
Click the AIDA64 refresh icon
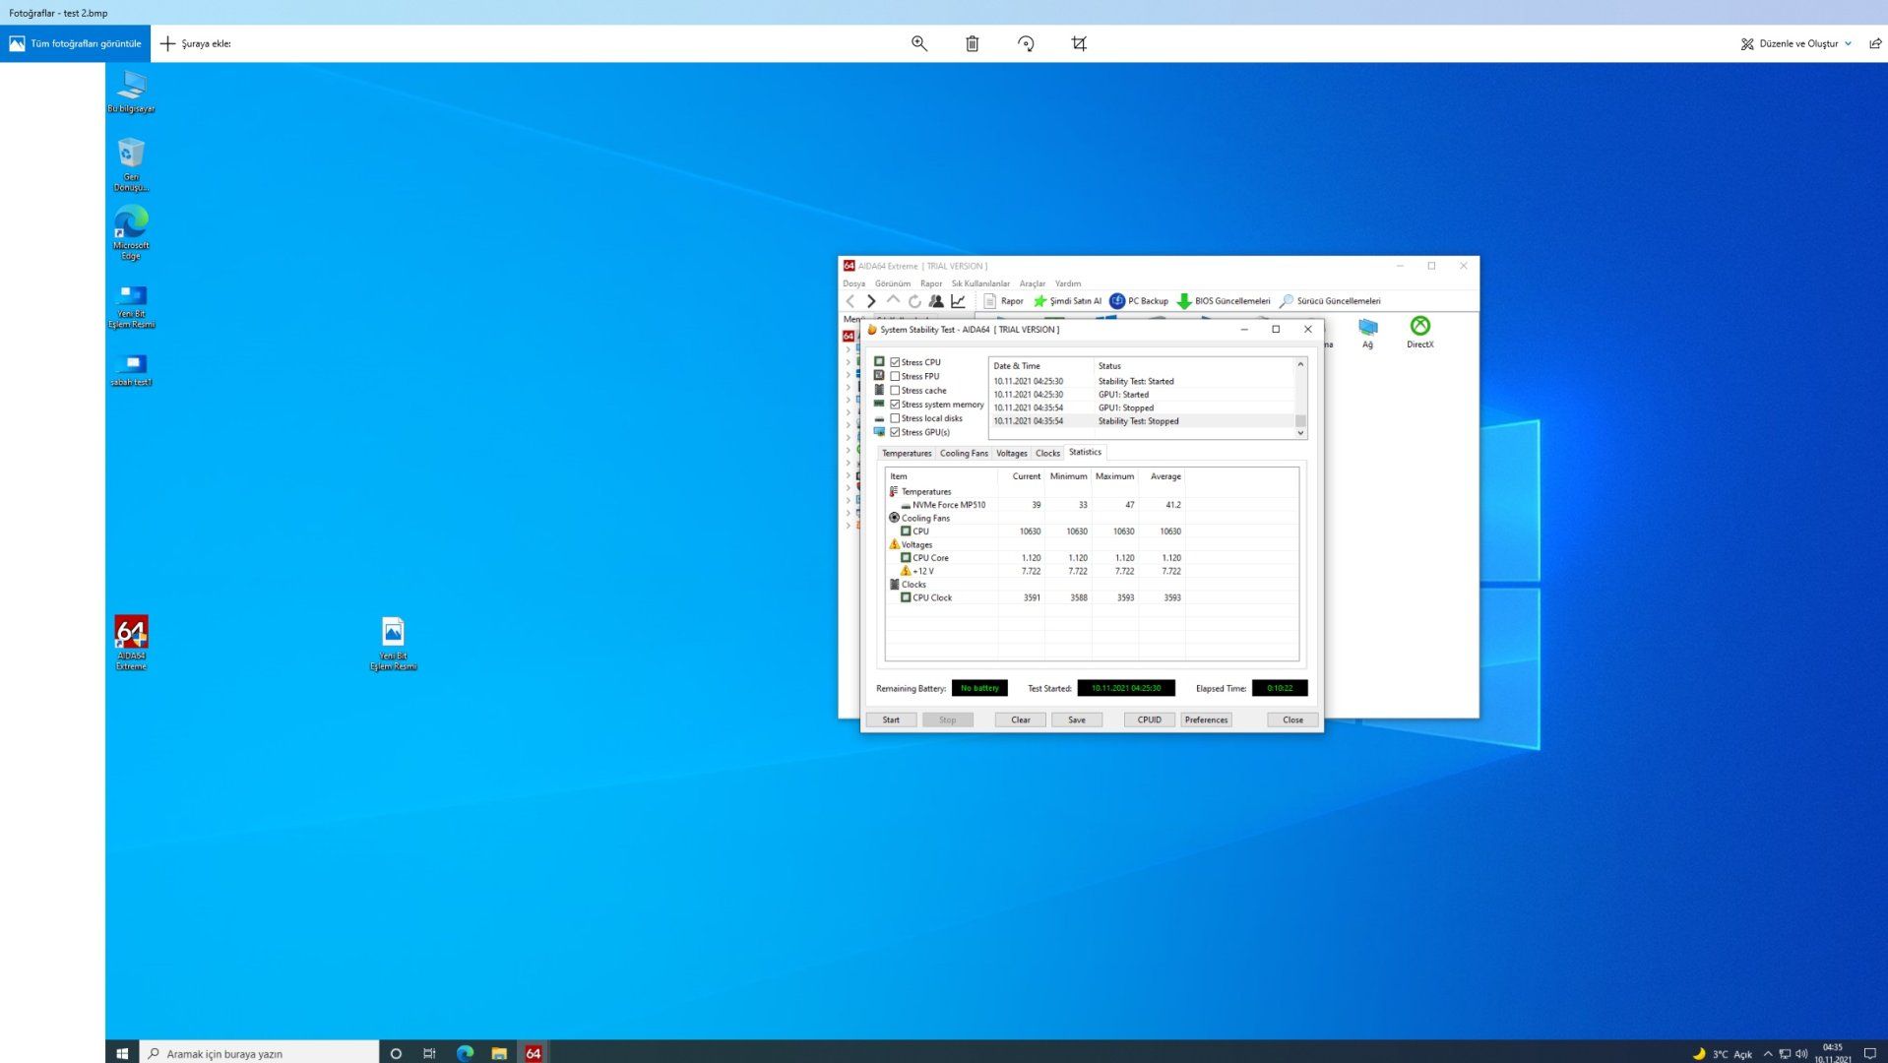pos(914,301)
